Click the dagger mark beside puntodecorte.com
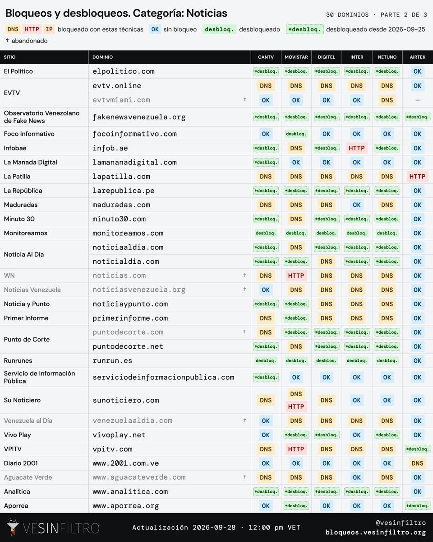Screen dimensions: 433x542 (245, 332)
